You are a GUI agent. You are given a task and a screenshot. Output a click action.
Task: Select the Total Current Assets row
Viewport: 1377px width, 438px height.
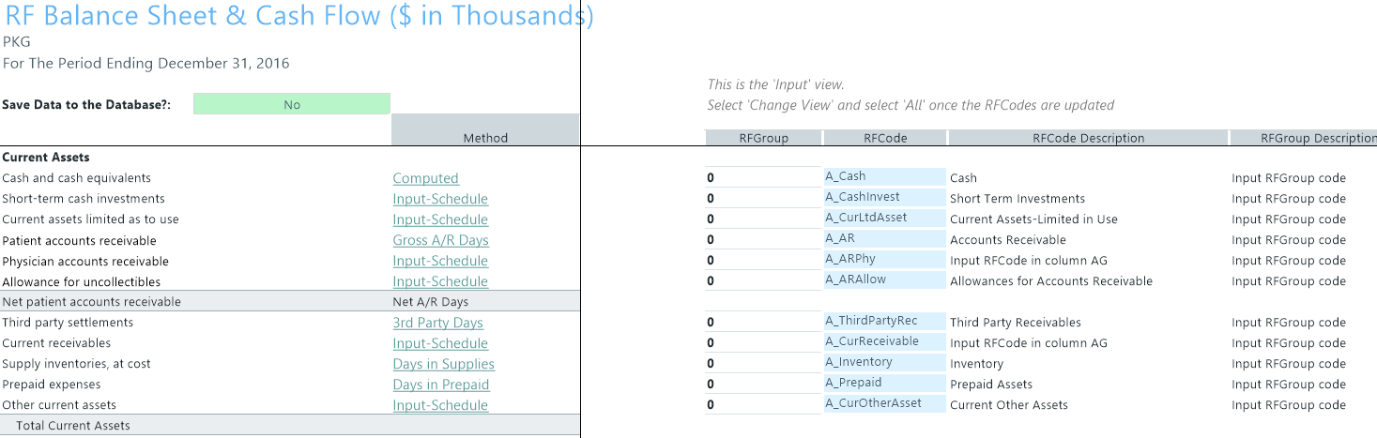click(x=290, y=426)
